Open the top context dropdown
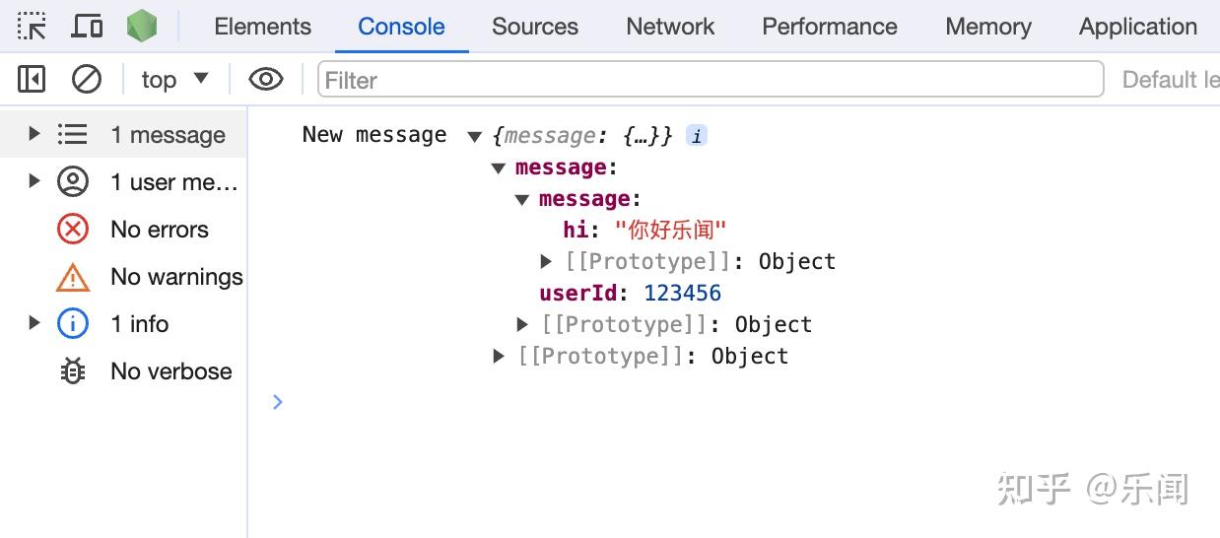1220x538 pixels. [x=174, y=79]
